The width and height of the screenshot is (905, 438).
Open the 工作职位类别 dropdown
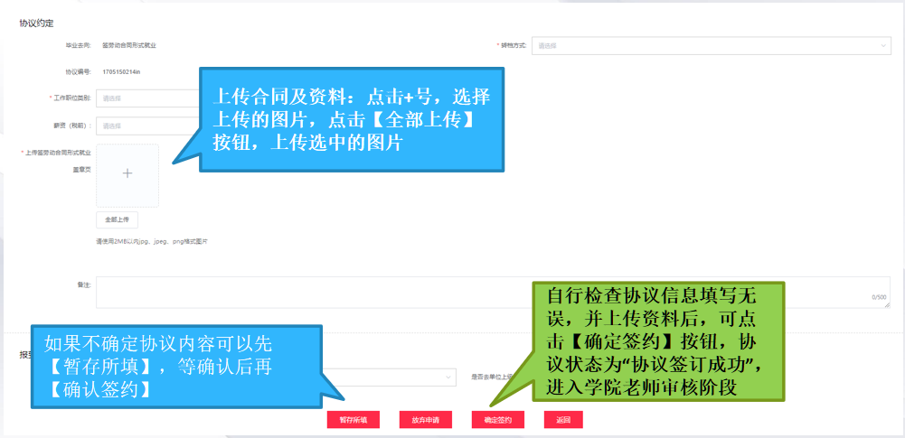click(x=145, y=98)
